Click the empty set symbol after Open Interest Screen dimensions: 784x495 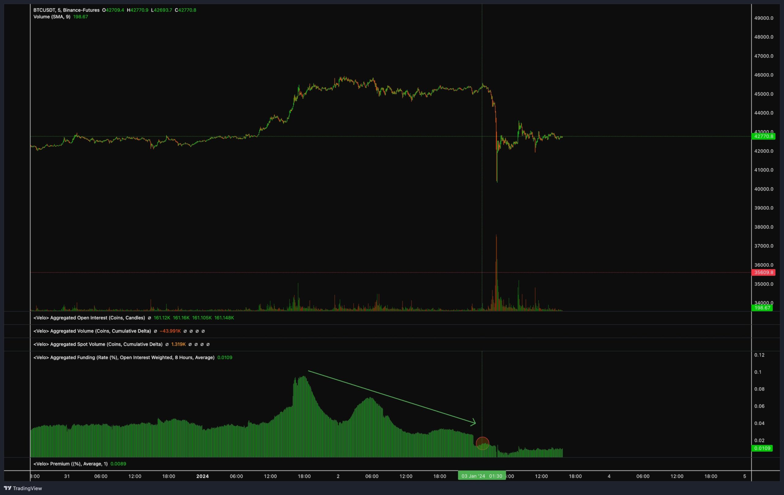coord(149,318)
